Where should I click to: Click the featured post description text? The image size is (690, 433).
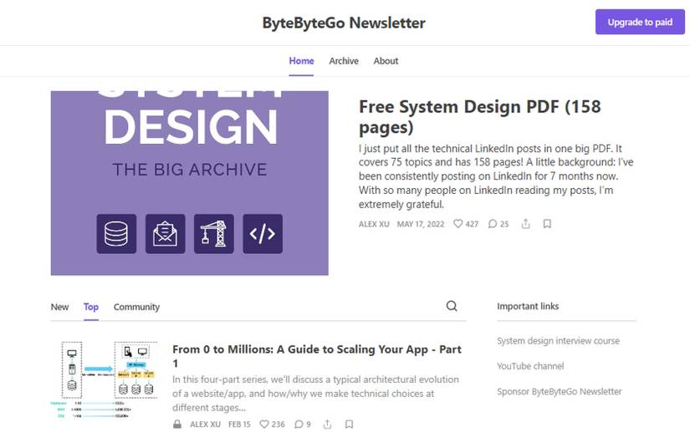coord(496,176)
